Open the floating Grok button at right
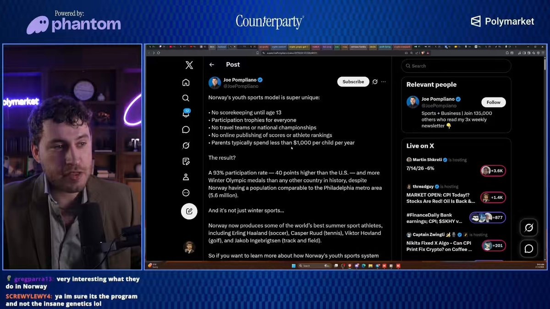550x309 pixels. click(x=528, y=228)
